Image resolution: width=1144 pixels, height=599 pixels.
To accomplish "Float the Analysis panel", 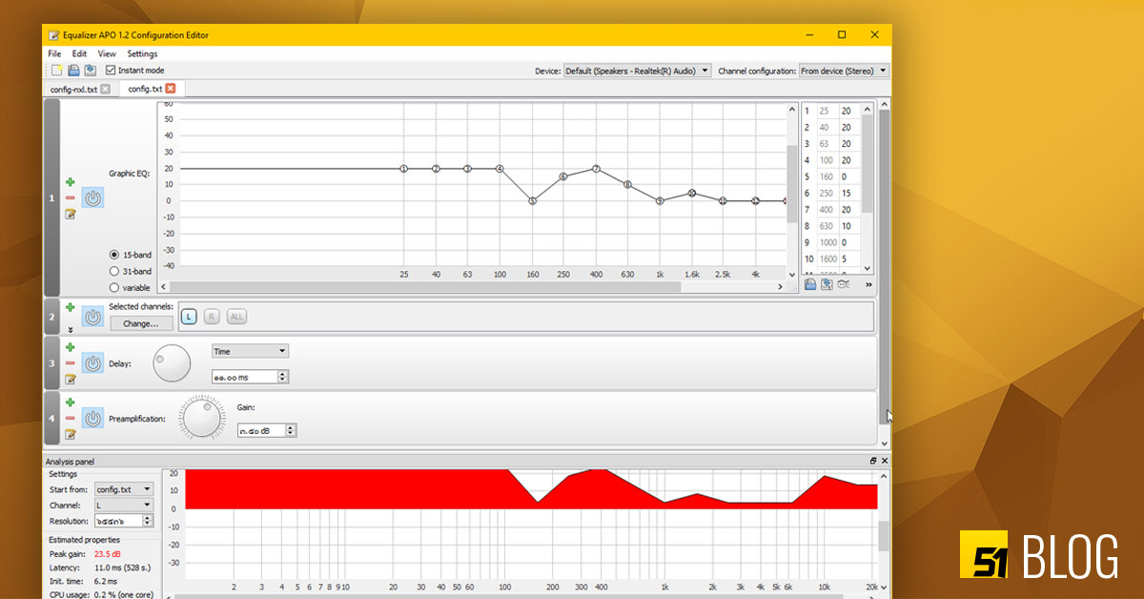I will [x=872, y=461].
